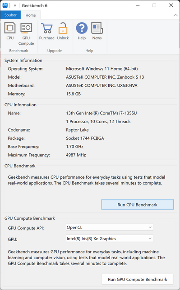
Task: Open quick access toolbar customize arrow
Action: [x=15, y=6]
